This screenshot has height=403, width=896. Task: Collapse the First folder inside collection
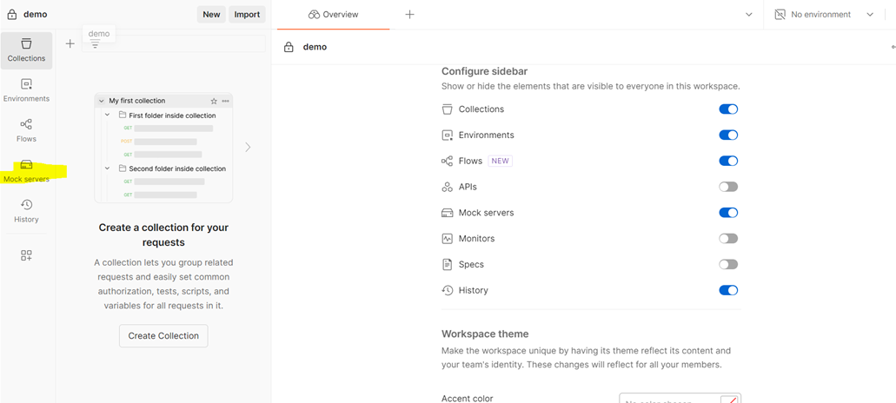[x=108, y=115]
